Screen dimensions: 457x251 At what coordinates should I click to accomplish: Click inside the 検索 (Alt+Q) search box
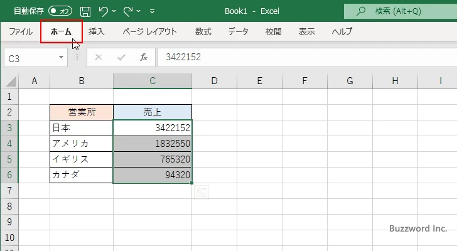401,11
